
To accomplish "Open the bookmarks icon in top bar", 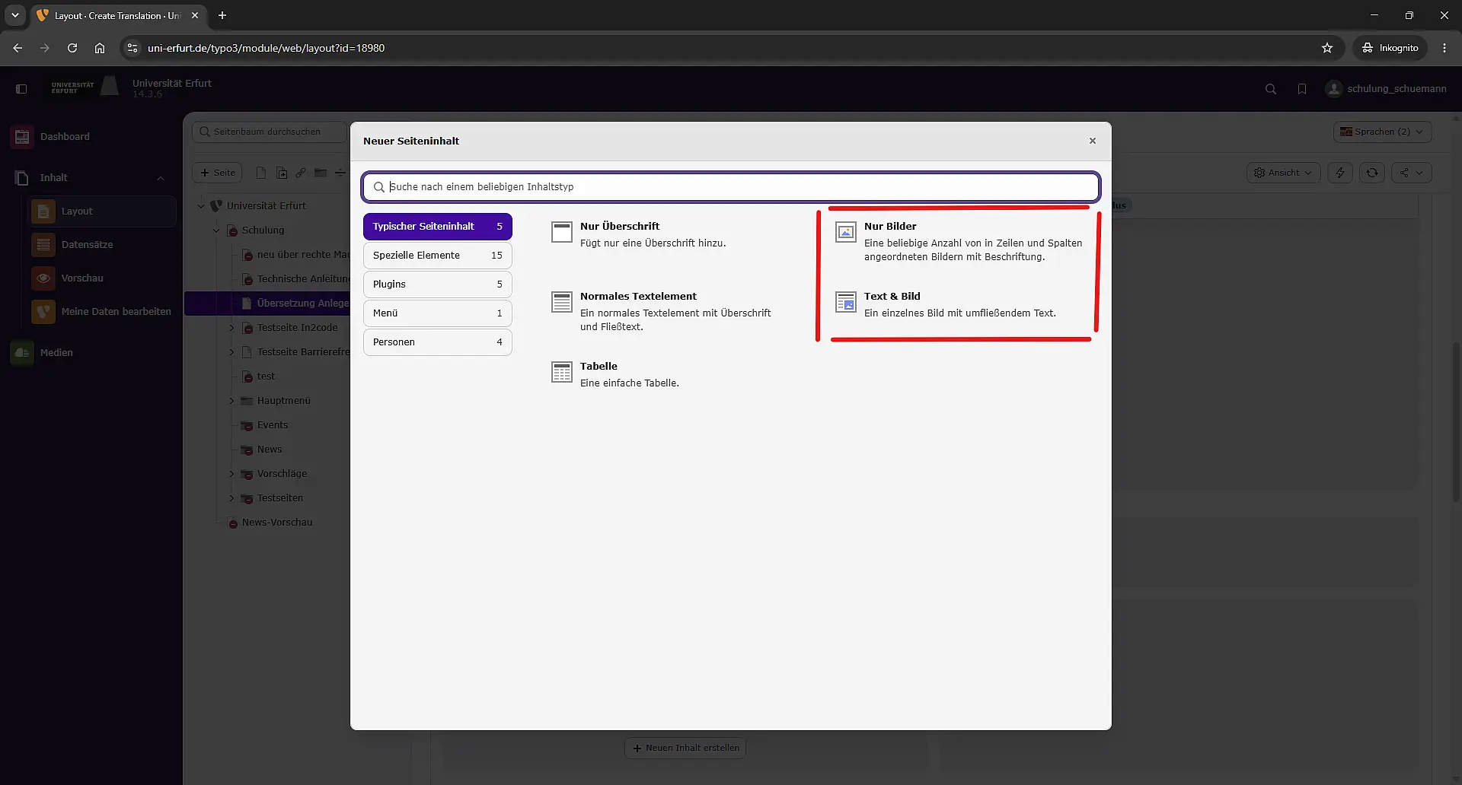I will click(1302, 89).
